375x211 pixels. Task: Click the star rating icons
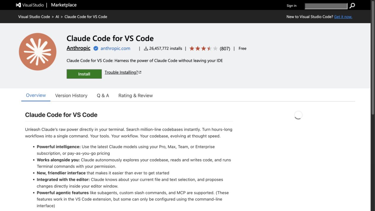coord(203,48)
